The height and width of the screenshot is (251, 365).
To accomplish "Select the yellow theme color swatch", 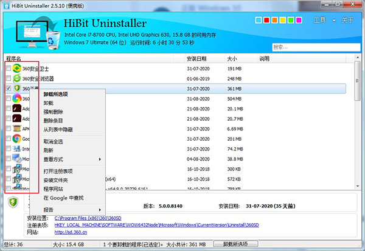I will [x=283, y=20].
